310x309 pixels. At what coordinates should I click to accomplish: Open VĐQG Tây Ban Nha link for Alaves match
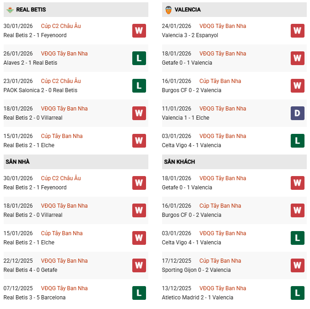pyautogui.click(x=64, y=54)
